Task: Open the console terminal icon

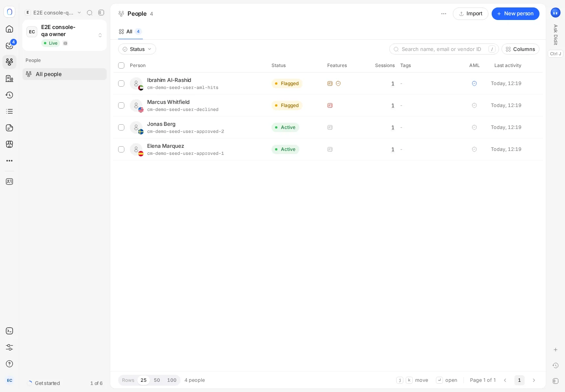Action: pyautogui.click(x=9, y=331)
